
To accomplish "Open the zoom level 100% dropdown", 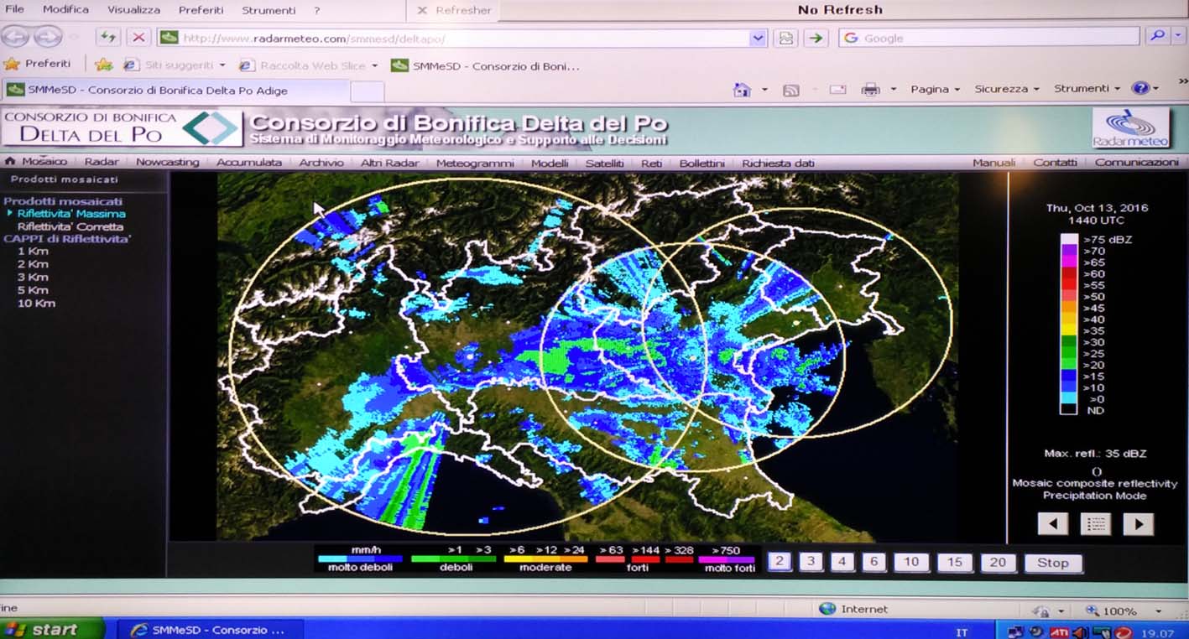I will [x=1160, y=611].
